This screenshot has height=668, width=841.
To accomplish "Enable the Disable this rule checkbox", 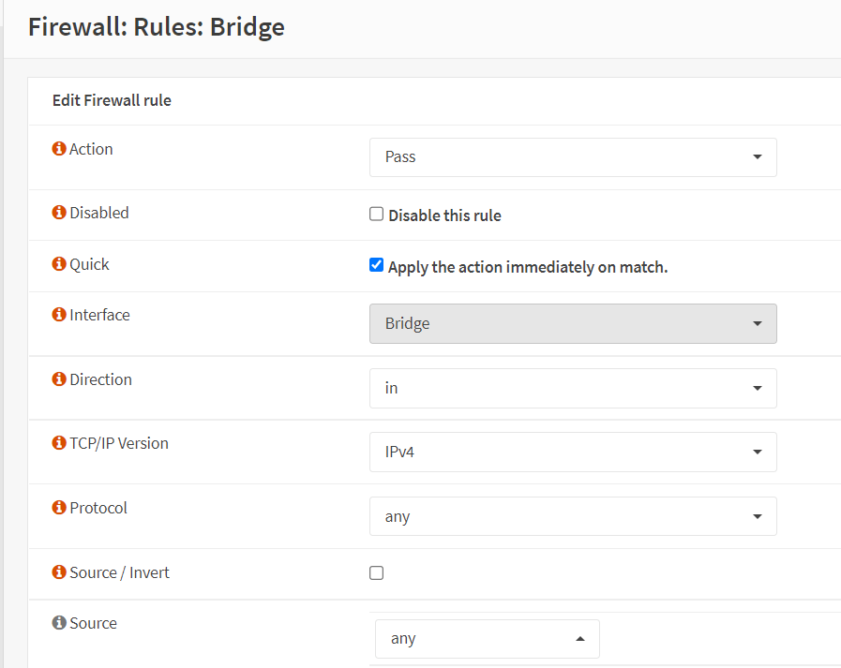I will pos(377,215).
